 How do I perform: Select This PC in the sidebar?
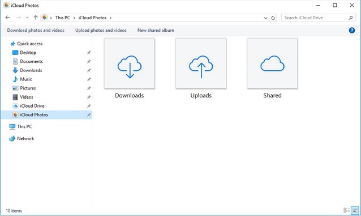[x=24, y=126]
